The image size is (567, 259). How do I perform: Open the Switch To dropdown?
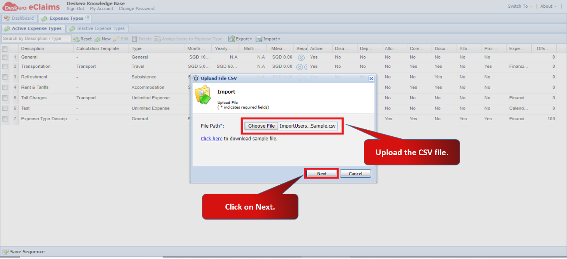point(520,6)
